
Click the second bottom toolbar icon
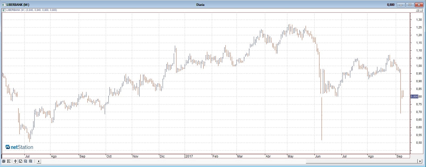(x=9, y=161)
